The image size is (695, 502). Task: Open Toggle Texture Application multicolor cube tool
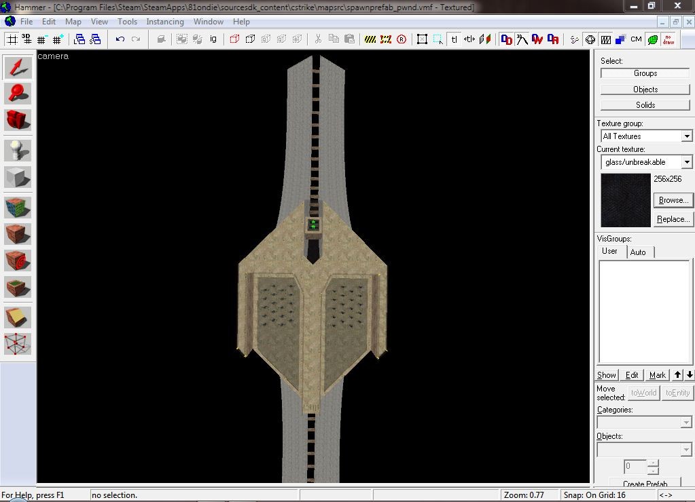pos(18,207)
